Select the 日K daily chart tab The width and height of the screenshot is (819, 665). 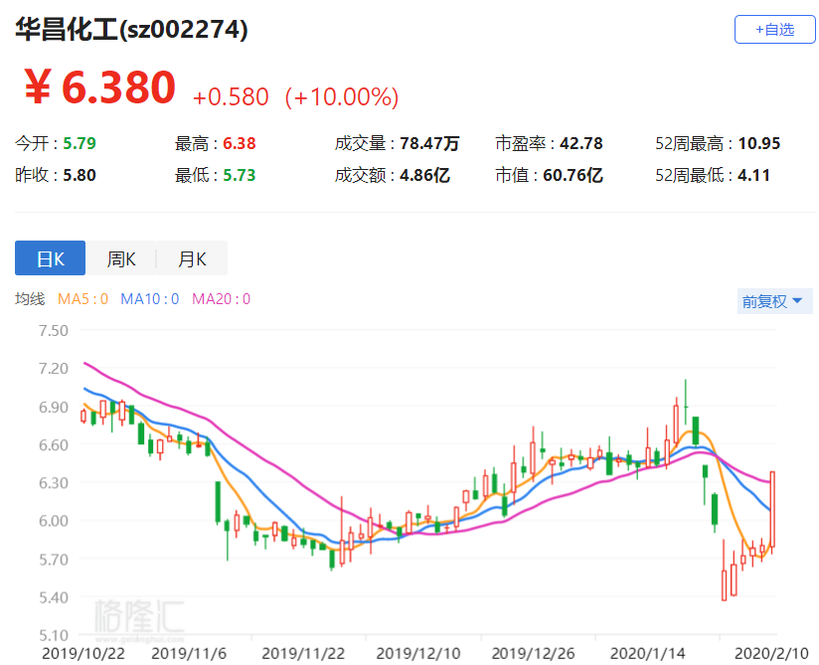50,258
